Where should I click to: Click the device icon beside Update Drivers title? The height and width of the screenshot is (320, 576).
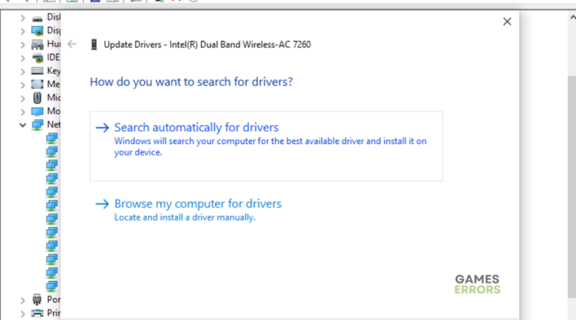coord(93,44)
